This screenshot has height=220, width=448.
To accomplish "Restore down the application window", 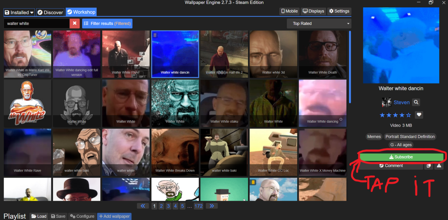I will 431,2.
